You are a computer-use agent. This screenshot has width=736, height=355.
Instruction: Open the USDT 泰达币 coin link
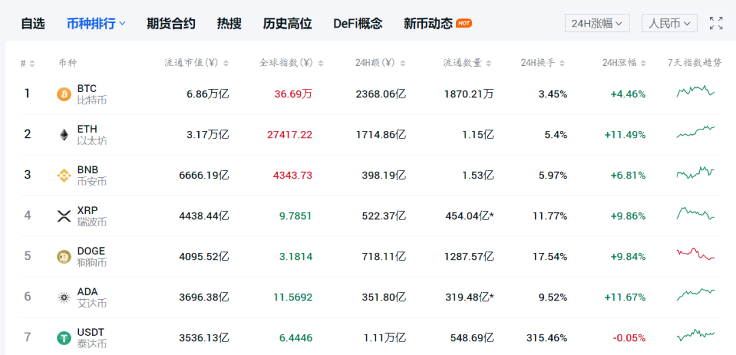click(91, 338)
